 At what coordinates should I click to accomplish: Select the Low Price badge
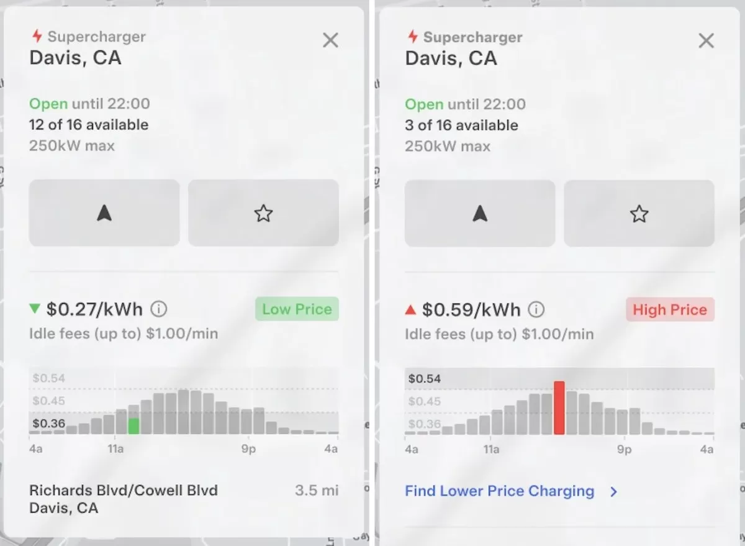point(297,309)
